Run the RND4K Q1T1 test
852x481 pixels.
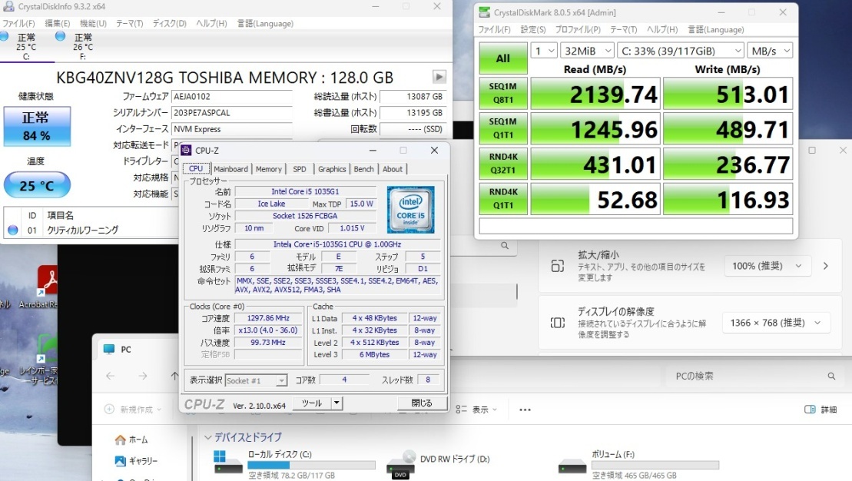(503, 198)
